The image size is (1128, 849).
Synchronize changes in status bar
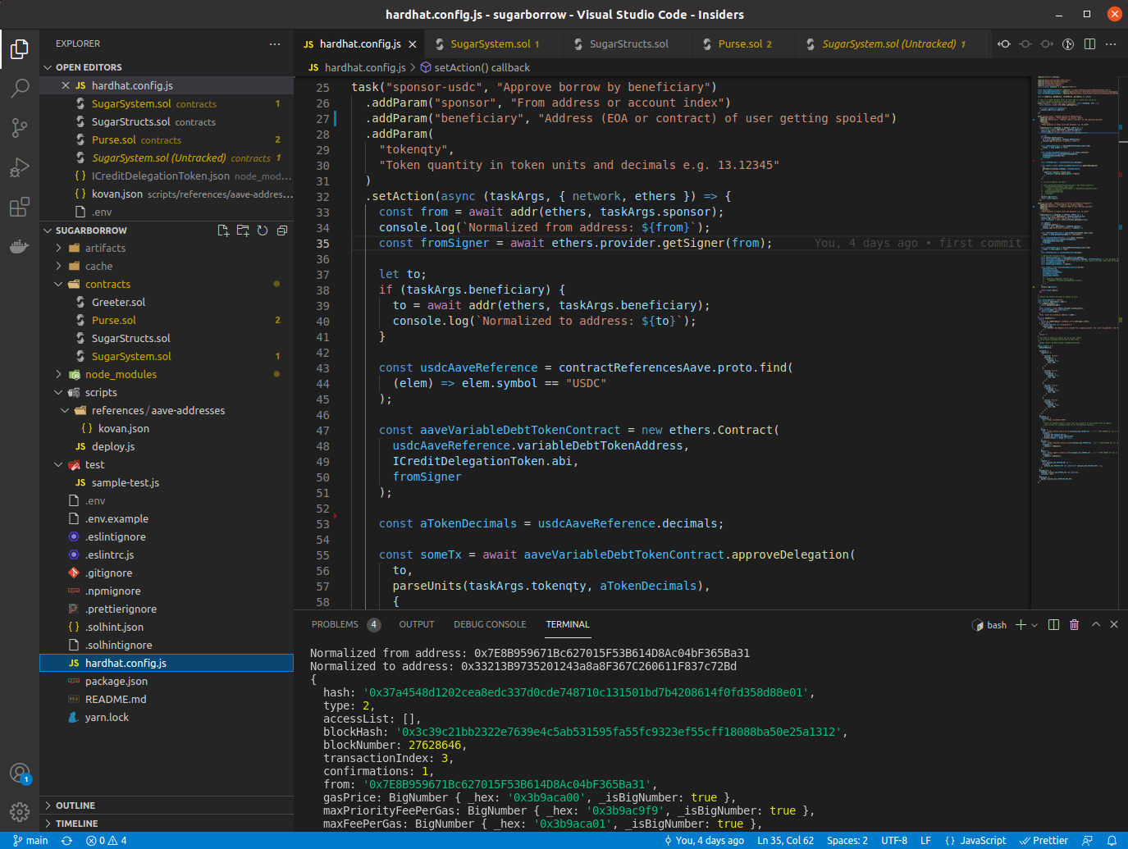[x=66, y=841]
